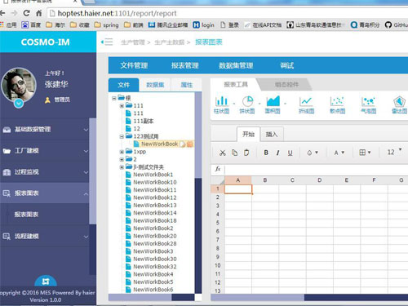The image size is (408, 306).
Task: Select column header C
Action: [x=292, y=180]
